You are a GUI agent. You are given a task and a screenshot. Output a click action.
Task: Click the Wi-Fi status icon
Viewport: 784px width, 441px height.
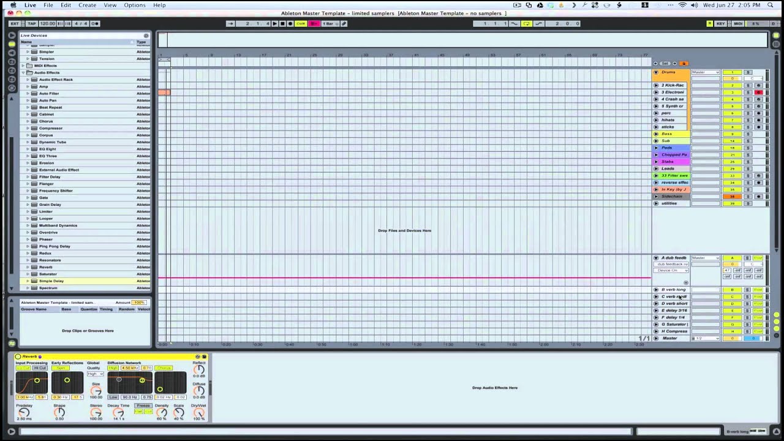coord(682,5)
